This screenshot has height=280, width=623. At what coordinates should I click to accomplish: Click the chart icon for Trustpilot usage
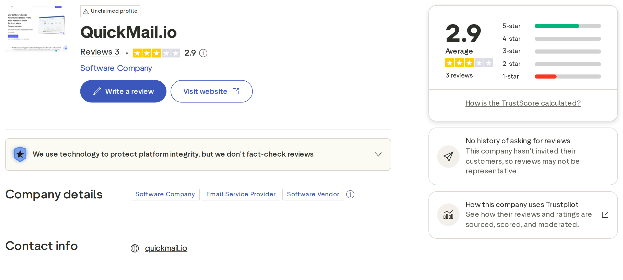pyautogui.click(x=448, y=215)
